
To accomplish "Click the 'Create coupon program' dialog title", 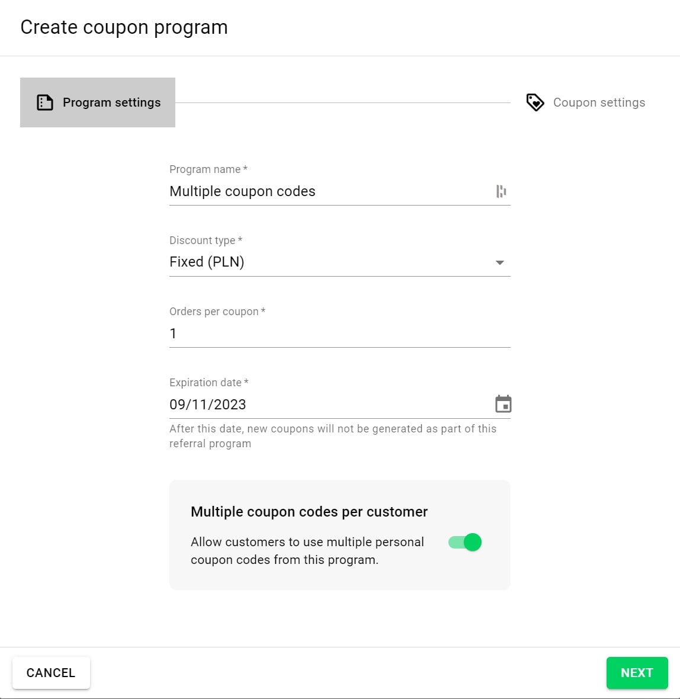I will (124, 27).
